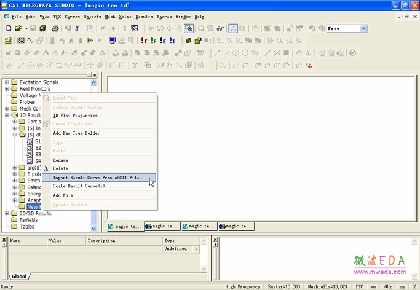The width and height of the screenshot is (420, 290).
Task: Choose Add Note from context menu
Action: point(99,195)
